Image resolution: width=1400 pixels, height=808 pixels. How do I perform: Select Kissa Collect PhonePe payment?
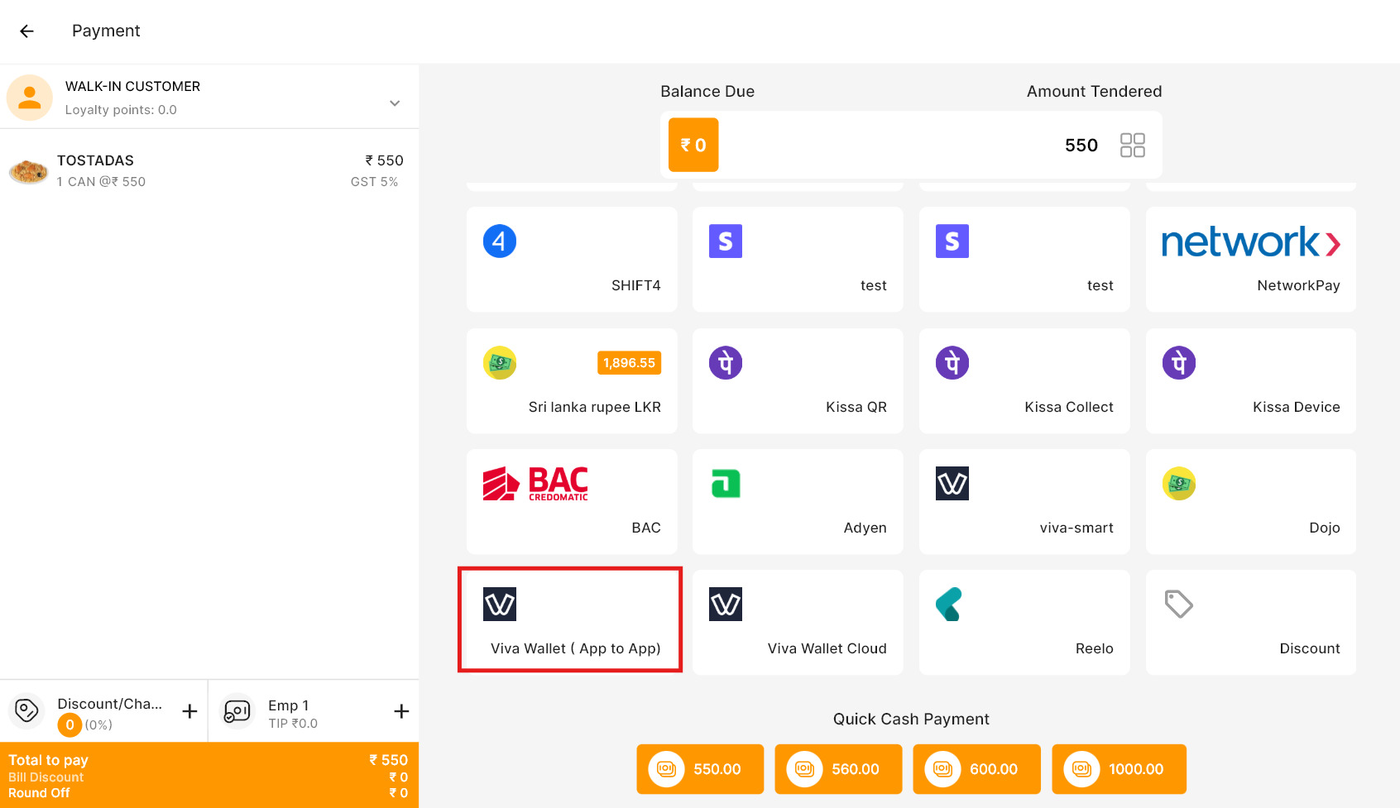click(x=1024, y=381)
